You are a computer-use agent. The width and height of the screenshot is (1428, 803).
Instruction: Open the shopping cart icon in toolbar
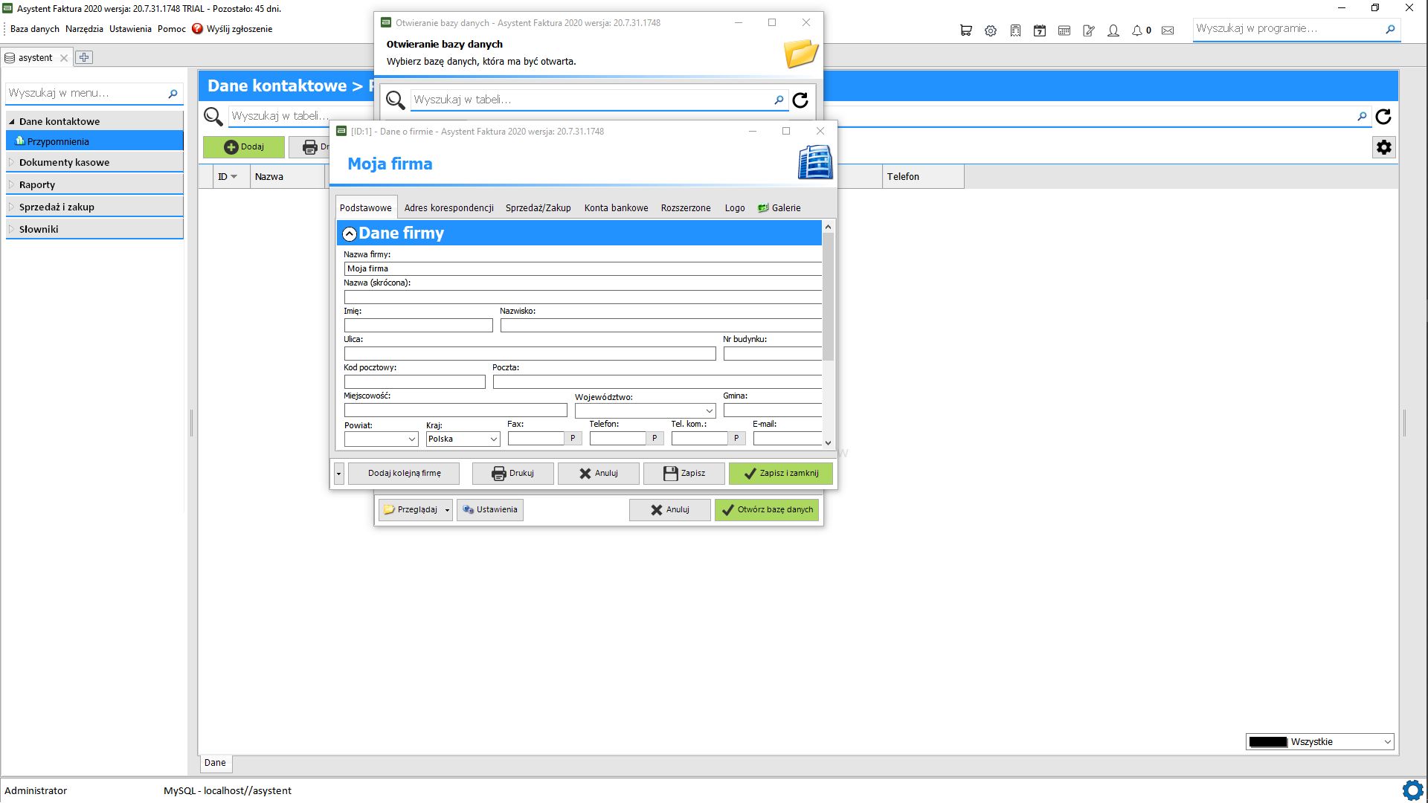click(x=965, y=30)
